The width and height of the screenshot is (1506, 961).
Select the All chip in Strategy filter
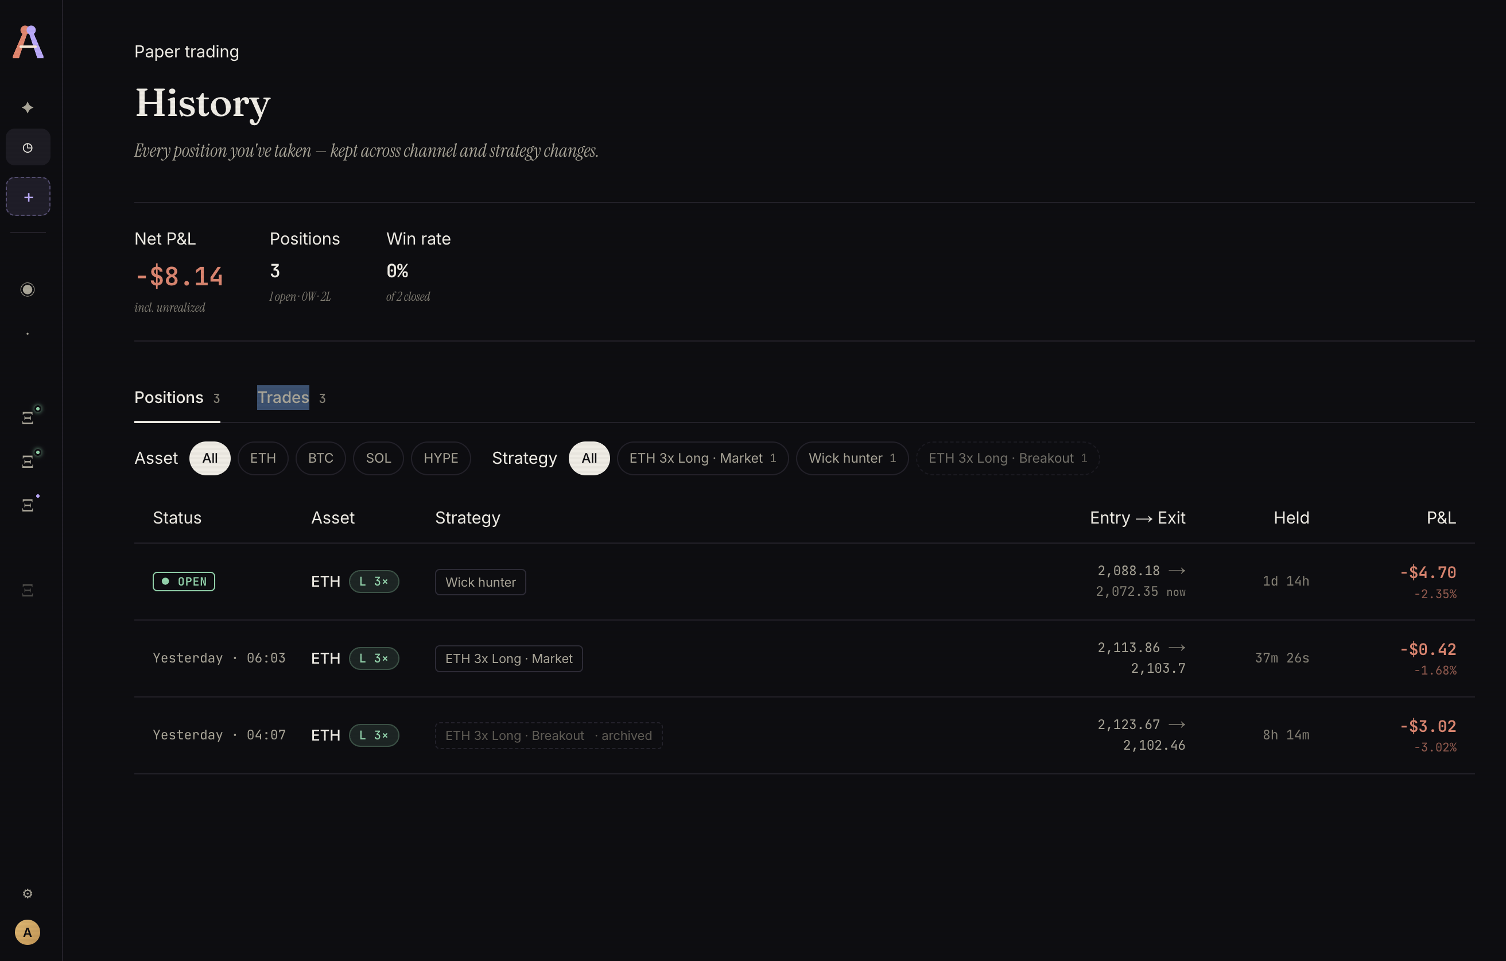pos(589,459)
